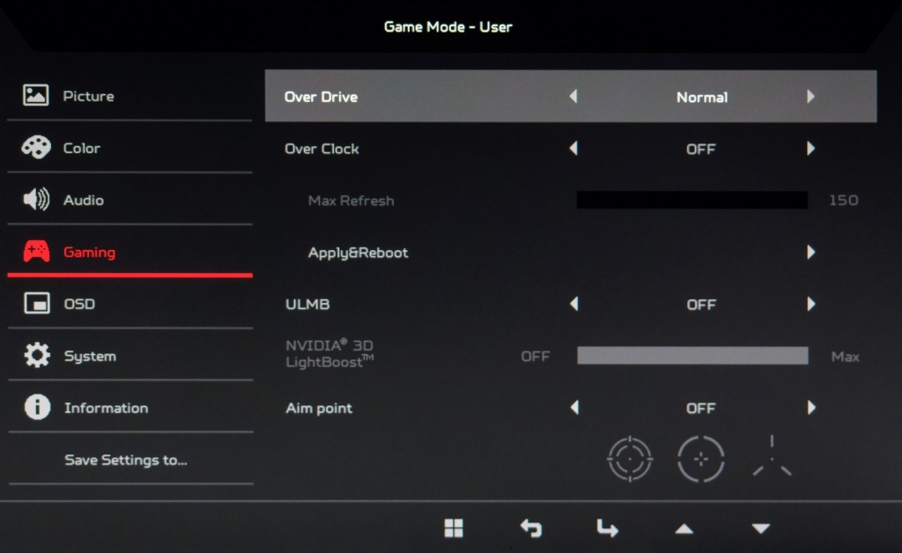Choose the dotted-circle plus aim point icon

pos(700,459)
